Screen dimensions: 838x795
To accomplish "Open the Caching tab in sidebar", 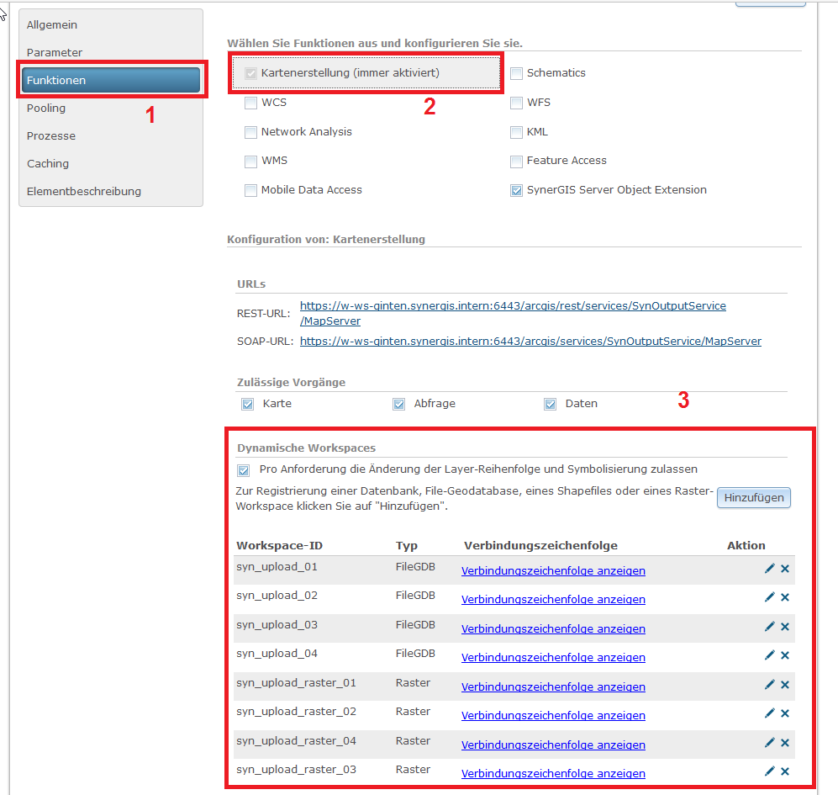I will pyautogui.click(x=48, y=163).
